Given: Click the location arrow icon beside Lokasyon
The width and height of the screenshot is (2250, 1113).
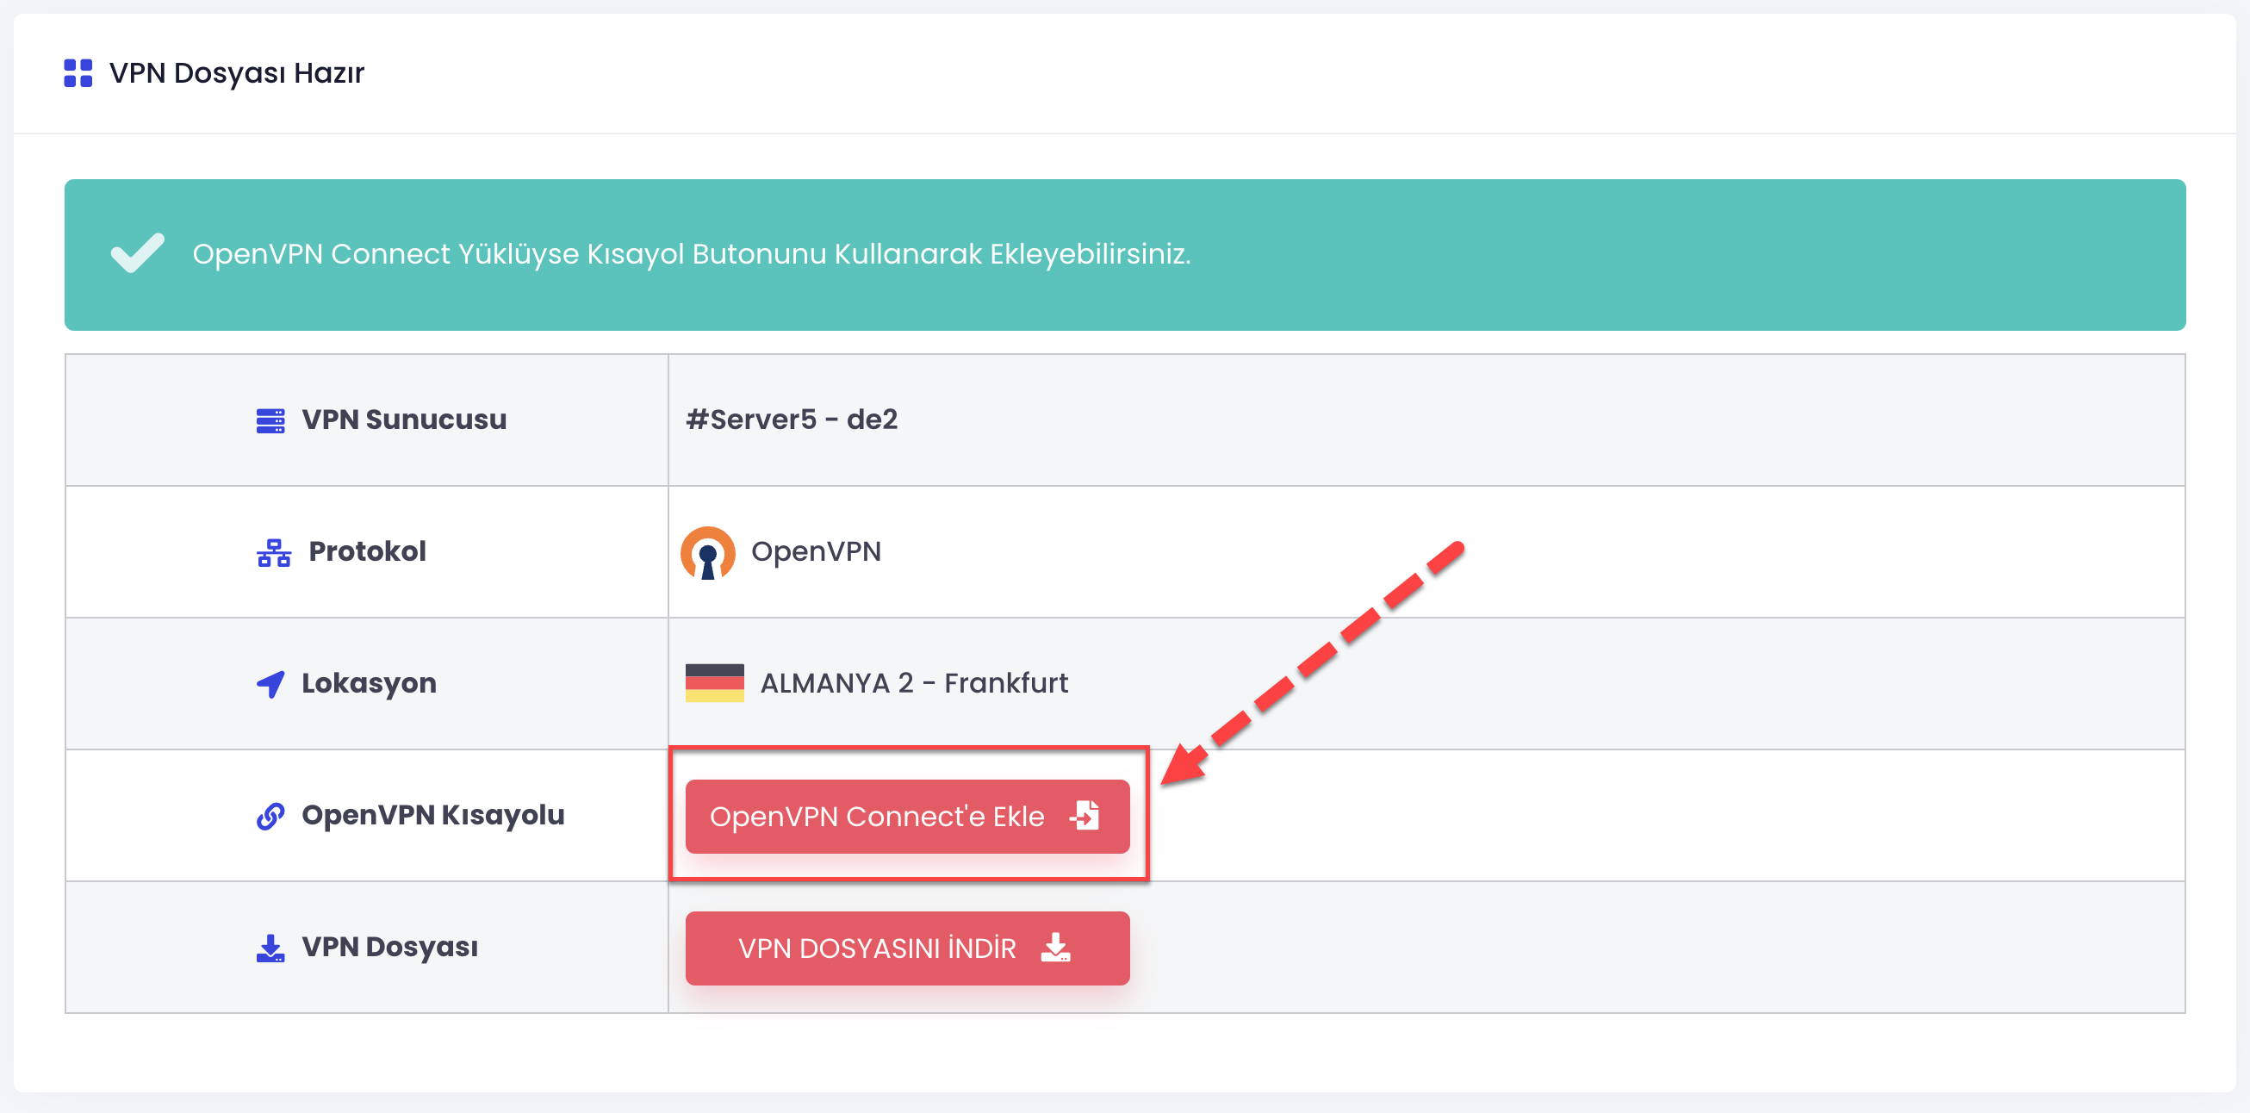Looking at the screenshot, I should (x=270, y=684).
